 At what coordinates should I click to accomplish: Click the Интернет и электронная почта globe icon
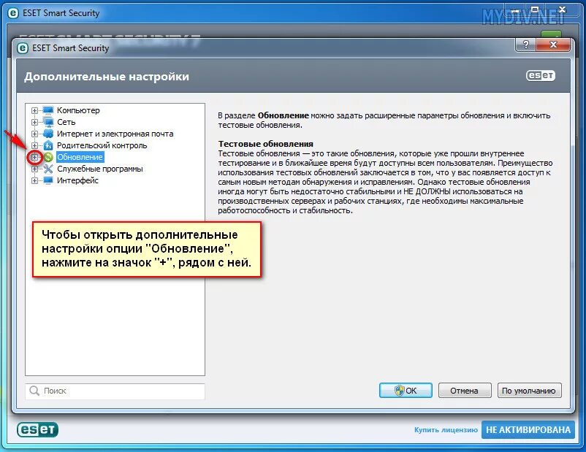(48, 134)
